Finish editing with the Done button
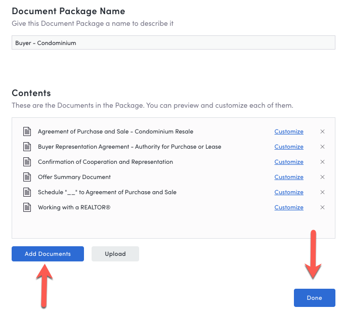This screenshot has height=313, width=344. coord(314,298)
